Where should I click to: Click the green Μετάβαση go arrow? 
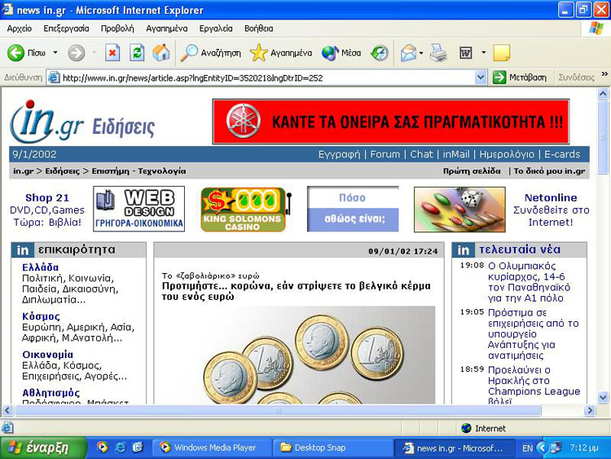(499, 77)
